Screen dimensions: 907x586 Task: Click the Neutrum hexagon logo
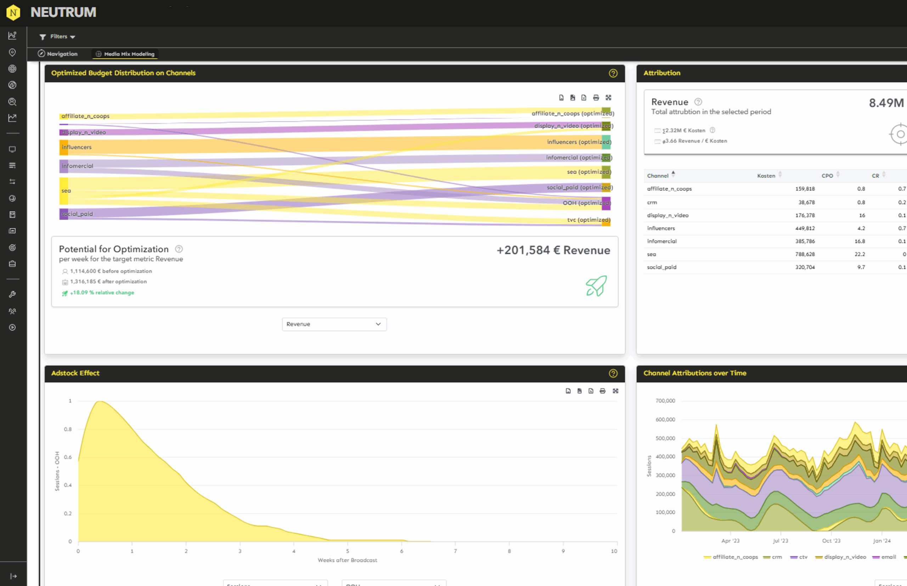tap(13, 12)
